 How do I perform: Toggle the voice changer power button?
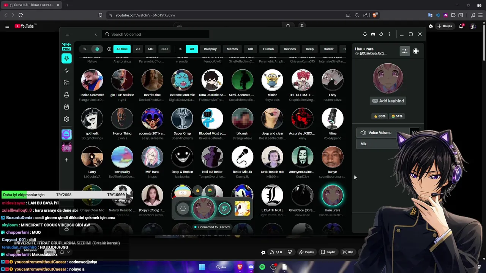coord(183,209)
